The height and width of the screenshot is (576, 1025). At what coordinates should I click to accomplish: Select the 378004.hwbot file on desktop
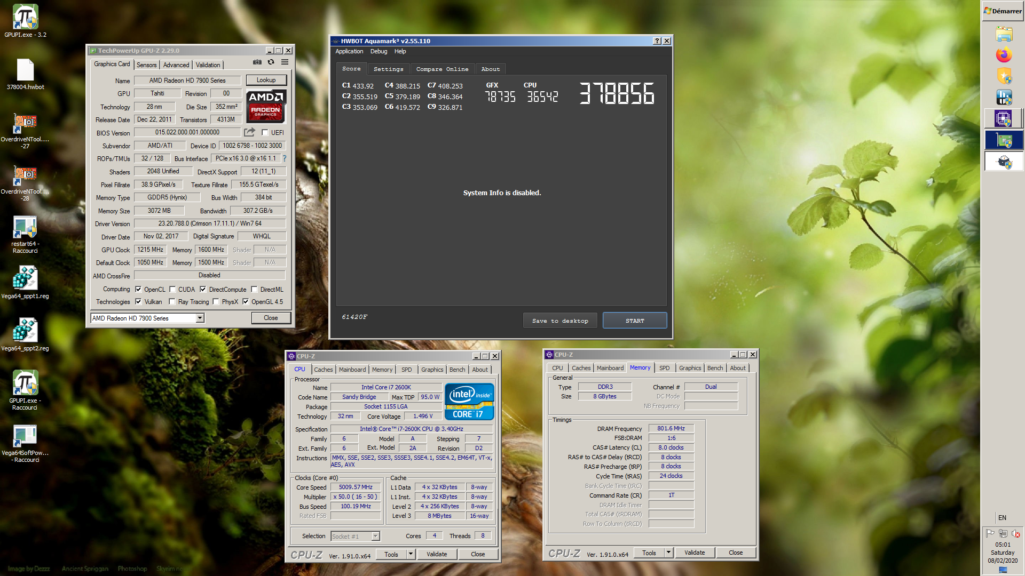[x=25, y=74]
